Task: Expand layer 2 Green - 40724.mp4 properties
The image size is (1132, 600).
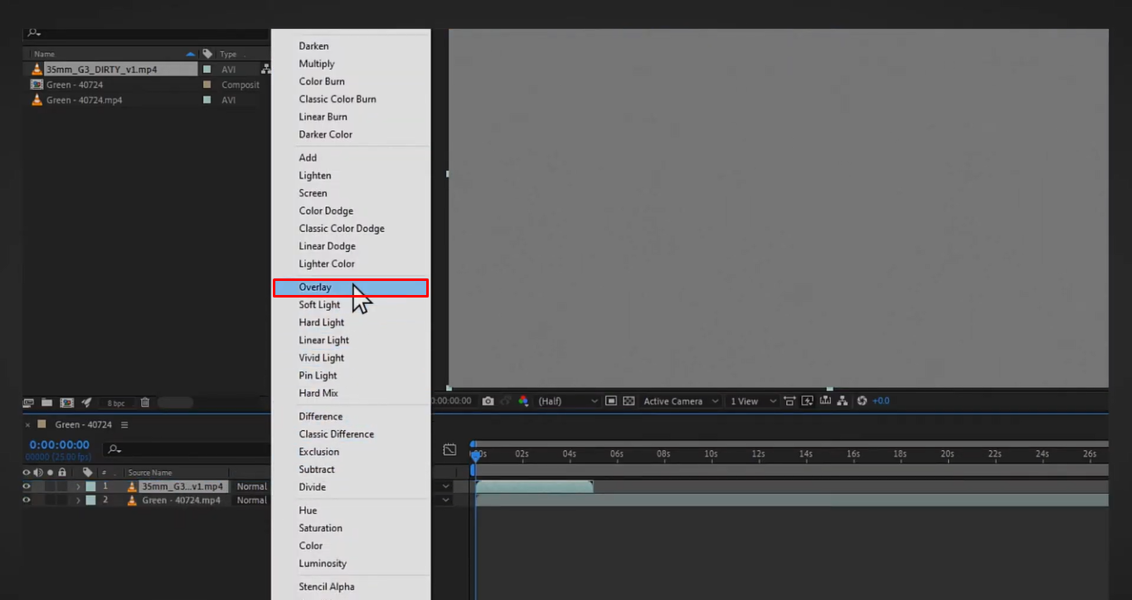Action: tap(78, 501)
